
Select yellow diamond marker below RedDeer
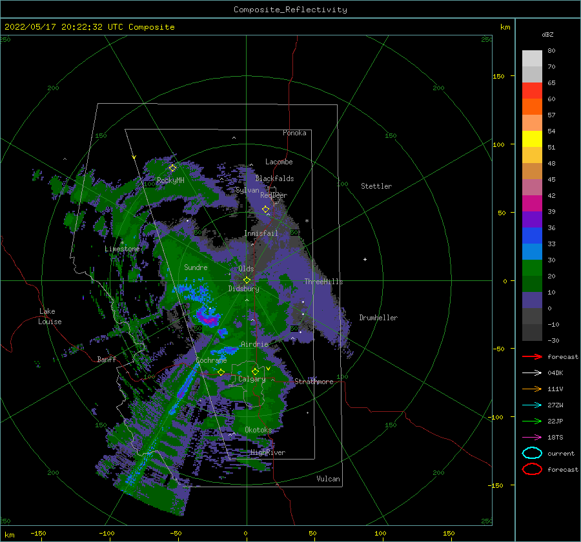click(x=265, y=209)
